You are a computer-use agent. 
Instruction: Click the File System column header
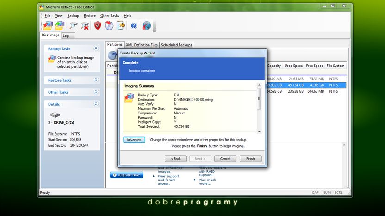[x=335, y=66]
